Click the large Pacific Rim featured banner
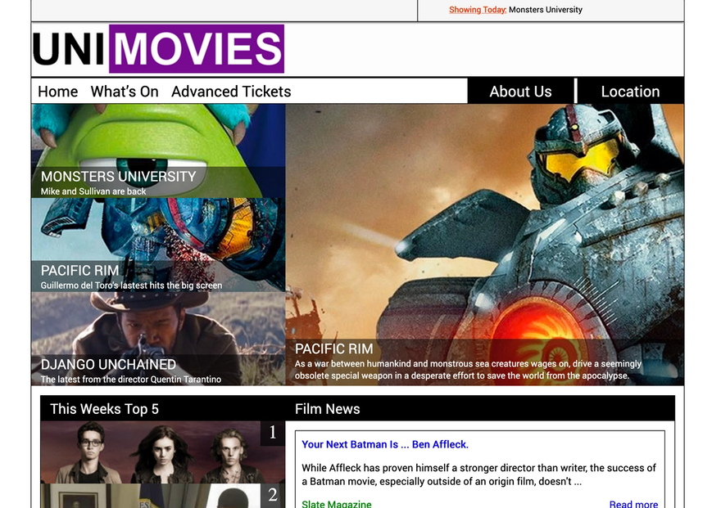The image size is (721, 508). click(485, 245)
